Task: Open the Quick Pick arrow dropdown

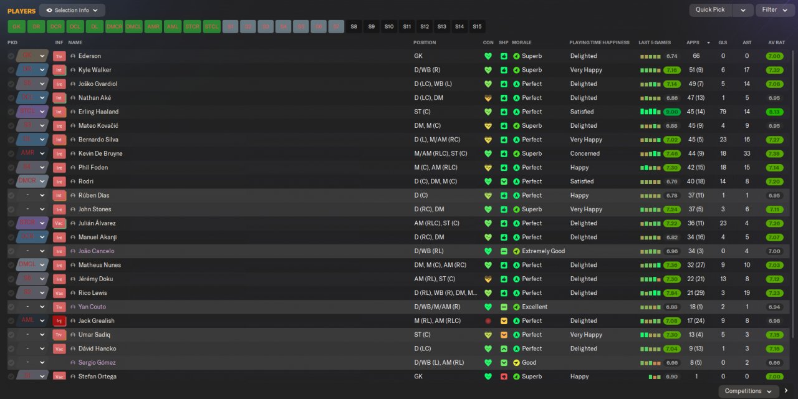Action: coord(743,10)
